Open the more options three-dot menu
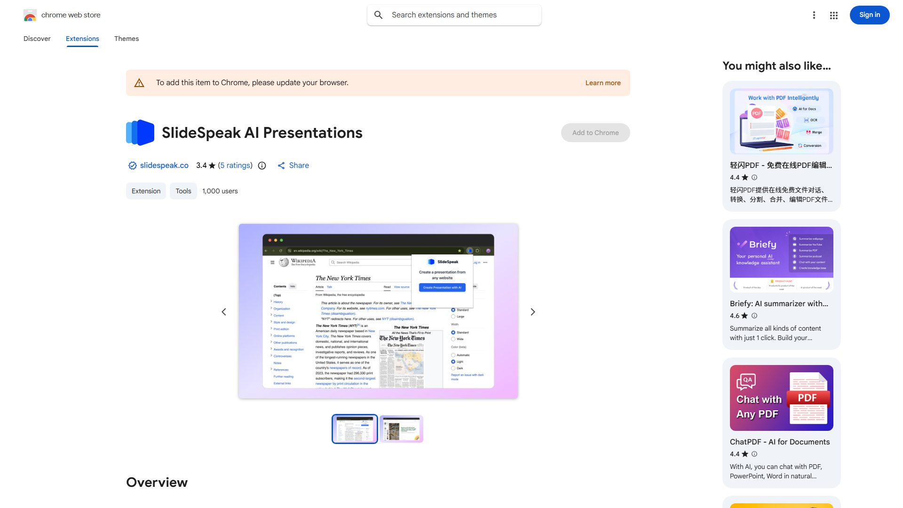This screenshot has width=903, height=508. coord(814,15)
